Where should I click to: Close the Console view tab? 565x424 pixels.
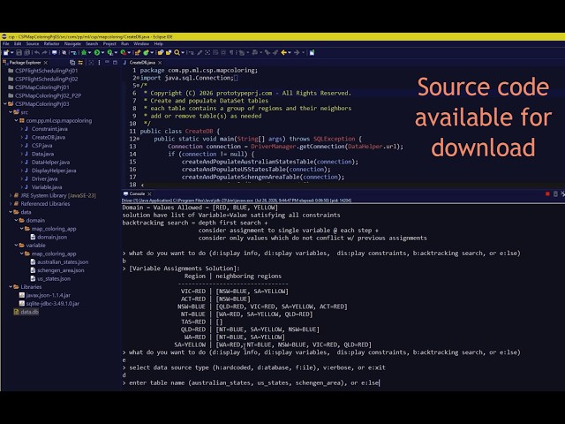click(x=149, y=194)
